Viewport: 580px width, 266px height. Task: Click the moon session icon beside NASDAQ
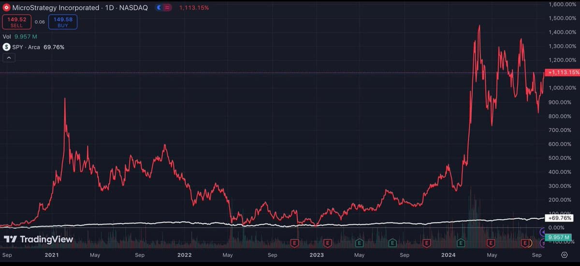159,8
